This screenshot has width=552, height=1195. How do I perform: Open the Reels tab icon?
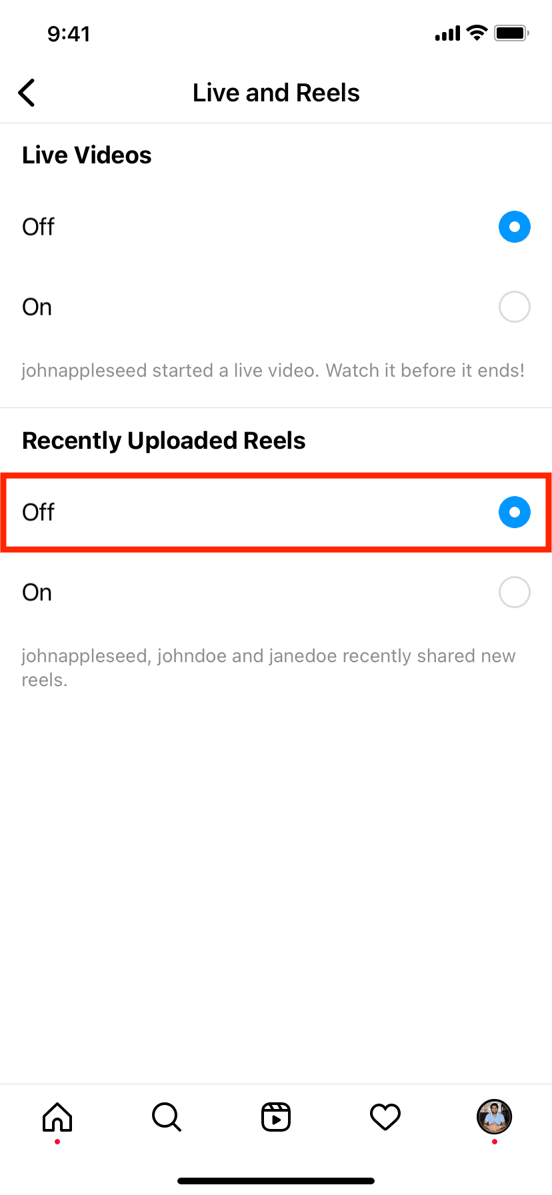tap(276, 1117)
